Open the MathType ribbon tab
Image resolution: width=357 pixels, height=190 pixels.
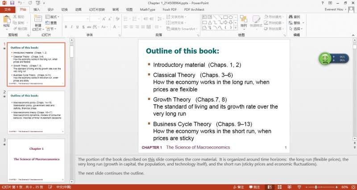[147, 9]
